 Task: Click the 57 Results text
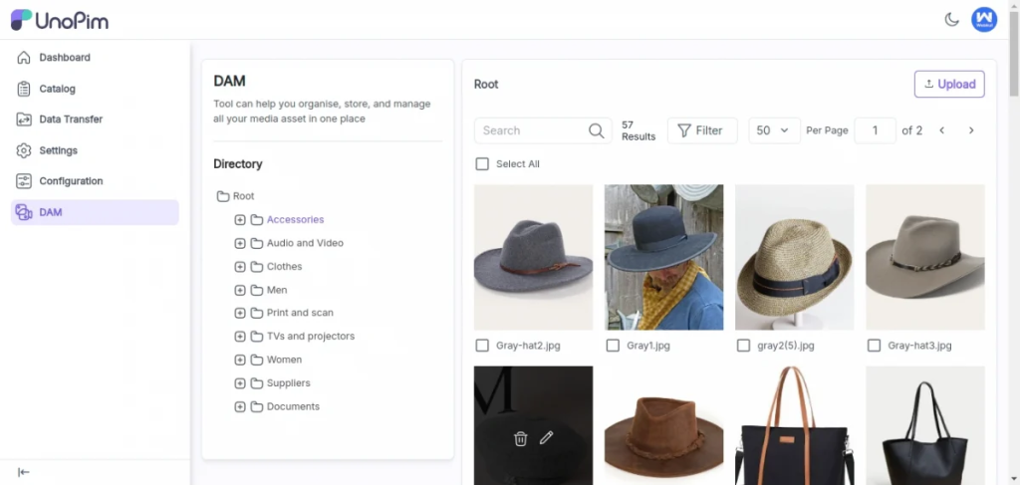638,130
